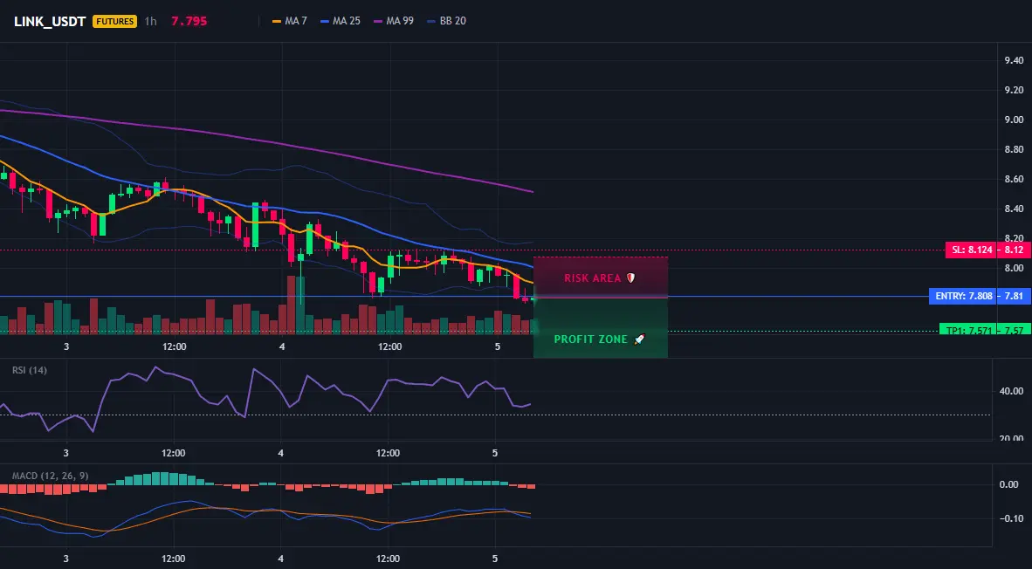Click the 9.00 price axis value
Viewport: 1032px width, 569px height.
[1014, 120]
